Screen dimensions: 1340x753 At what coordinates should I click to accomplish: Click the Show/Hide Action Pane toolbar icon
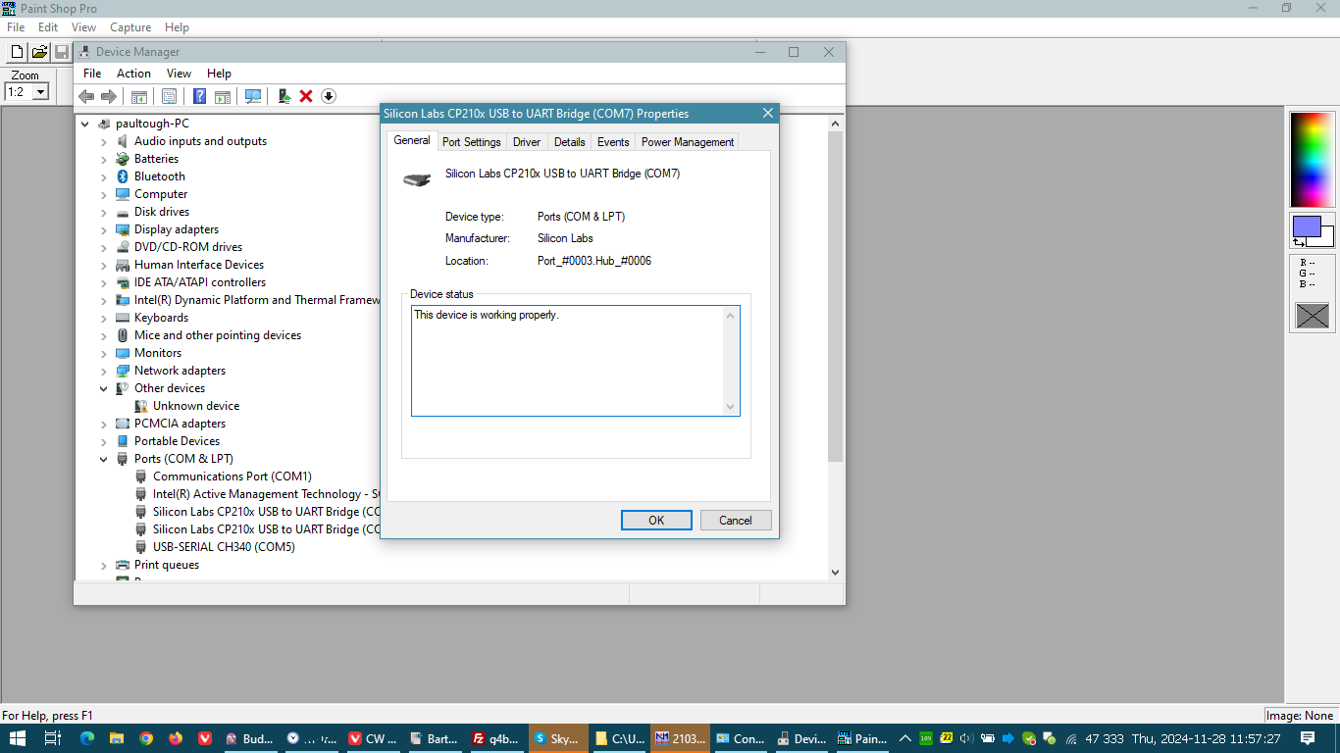(x=223, y=96)
